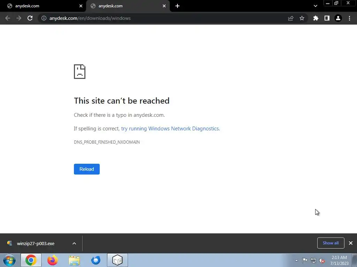Open the Extensions puzzle icon

pyautogui.click(x=316, y=18)
